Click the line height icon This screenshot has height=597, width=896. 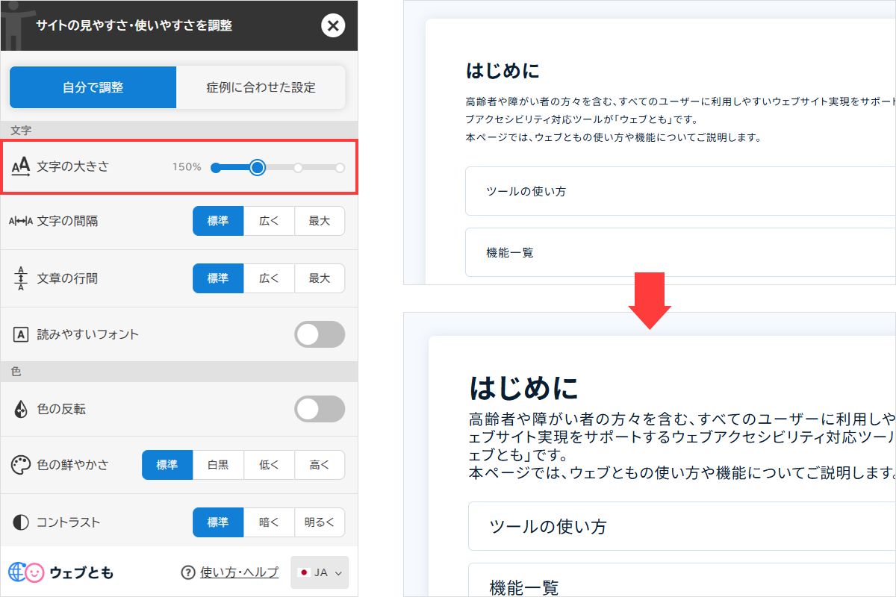21,278
